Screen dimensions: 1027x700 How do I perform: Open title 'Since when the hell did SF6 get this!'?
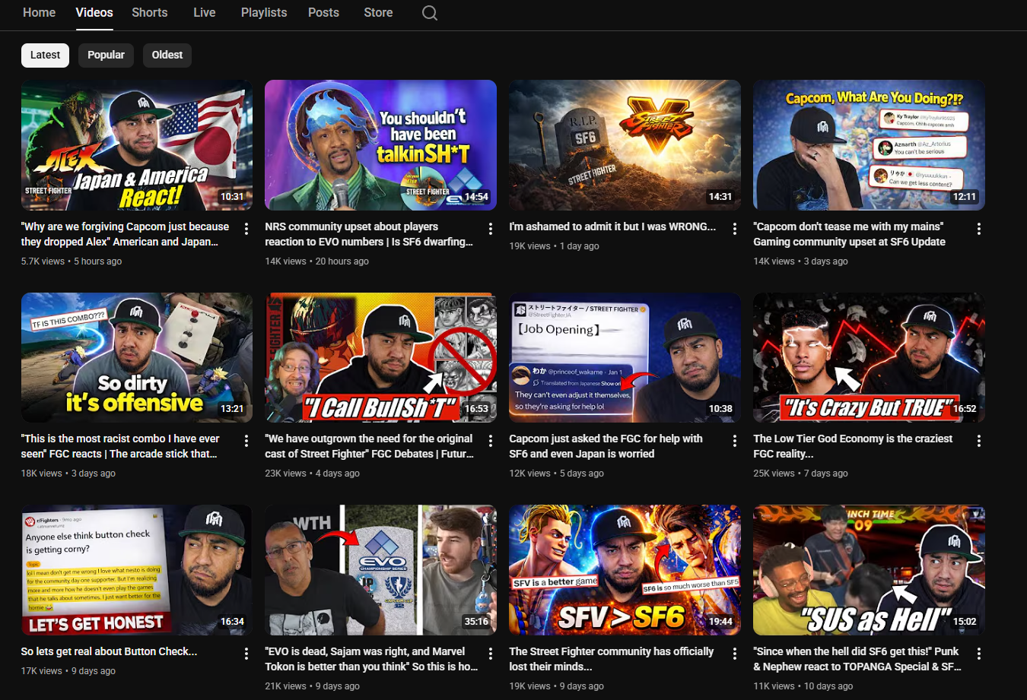click(857, 659)
